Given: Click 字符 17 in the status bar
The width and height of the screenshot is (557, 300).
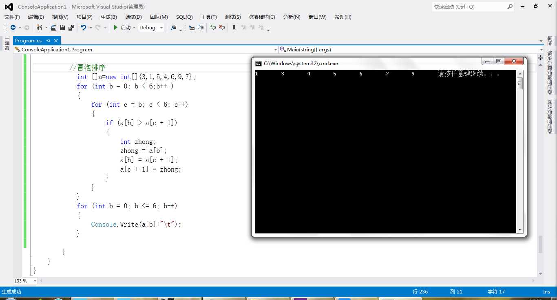Looking at the screenshot, I should click(x=496, y=292).
